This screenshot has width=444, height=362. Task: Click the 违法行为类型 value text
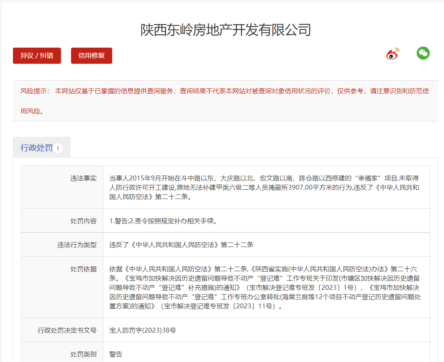coord(181,245)
